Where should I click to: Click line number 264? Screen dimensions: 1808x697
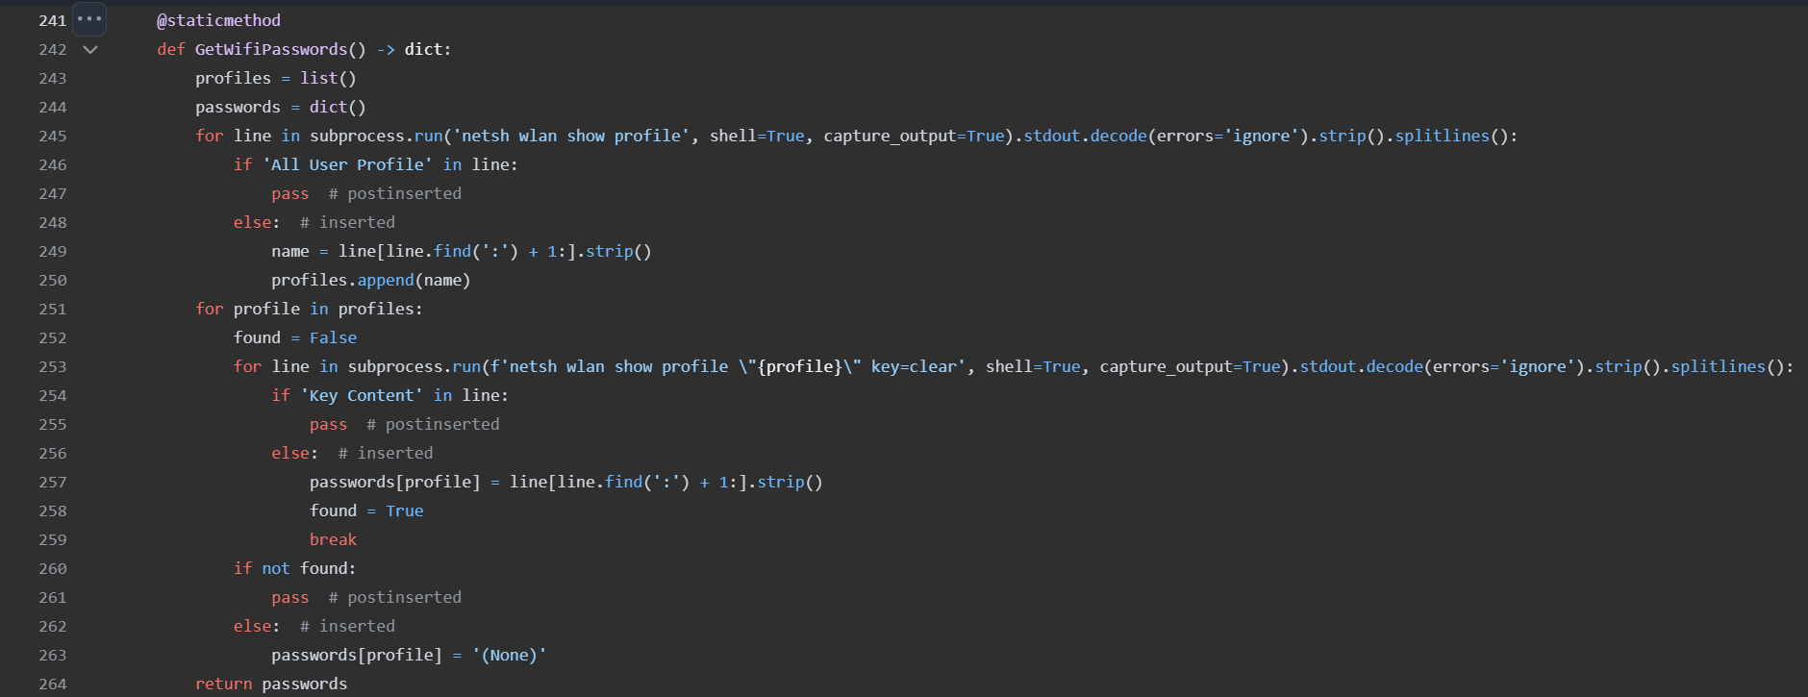pos(53,684)
